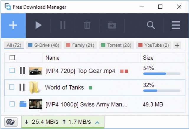The width and height of the screenshot is (189, 129).
Task: Open folder icon for Swiss Army Man
Action: pyautogui.click(x=23, y=104)
